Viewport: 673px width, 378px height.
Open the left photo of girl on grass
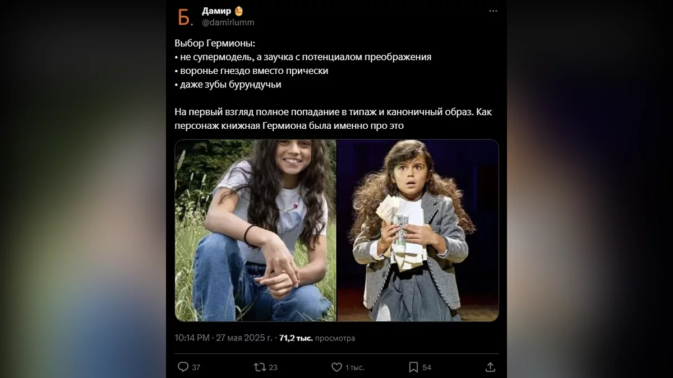click(256, 230)
